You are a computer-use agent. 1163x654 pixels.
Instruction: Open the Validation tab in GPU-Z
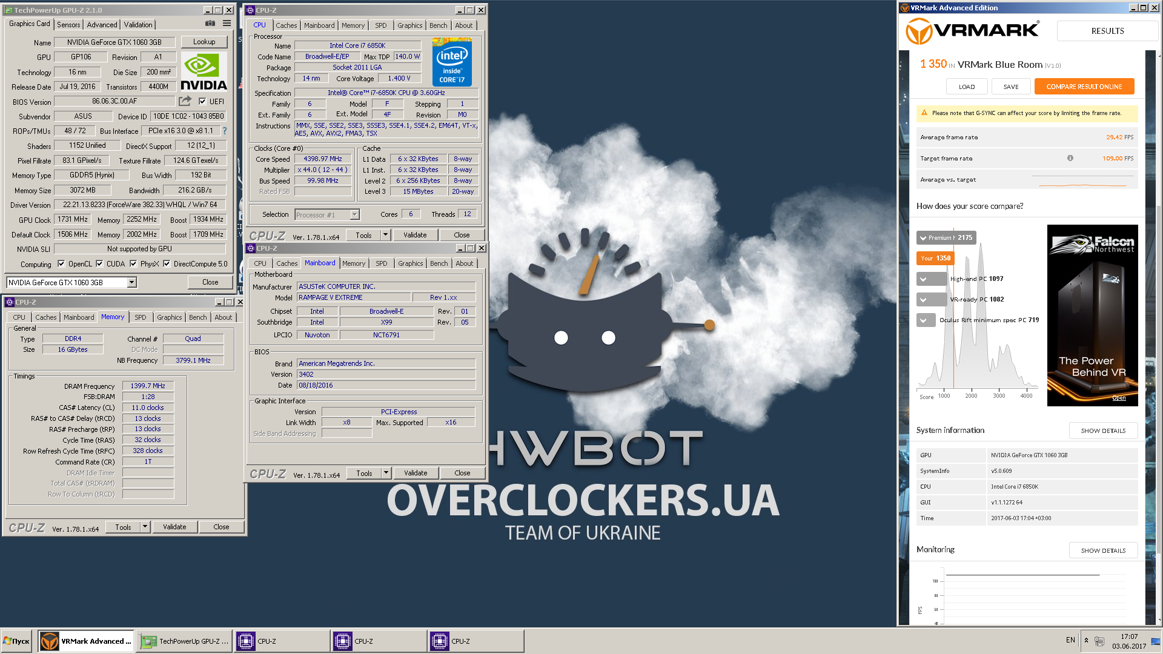coord(138,24)
